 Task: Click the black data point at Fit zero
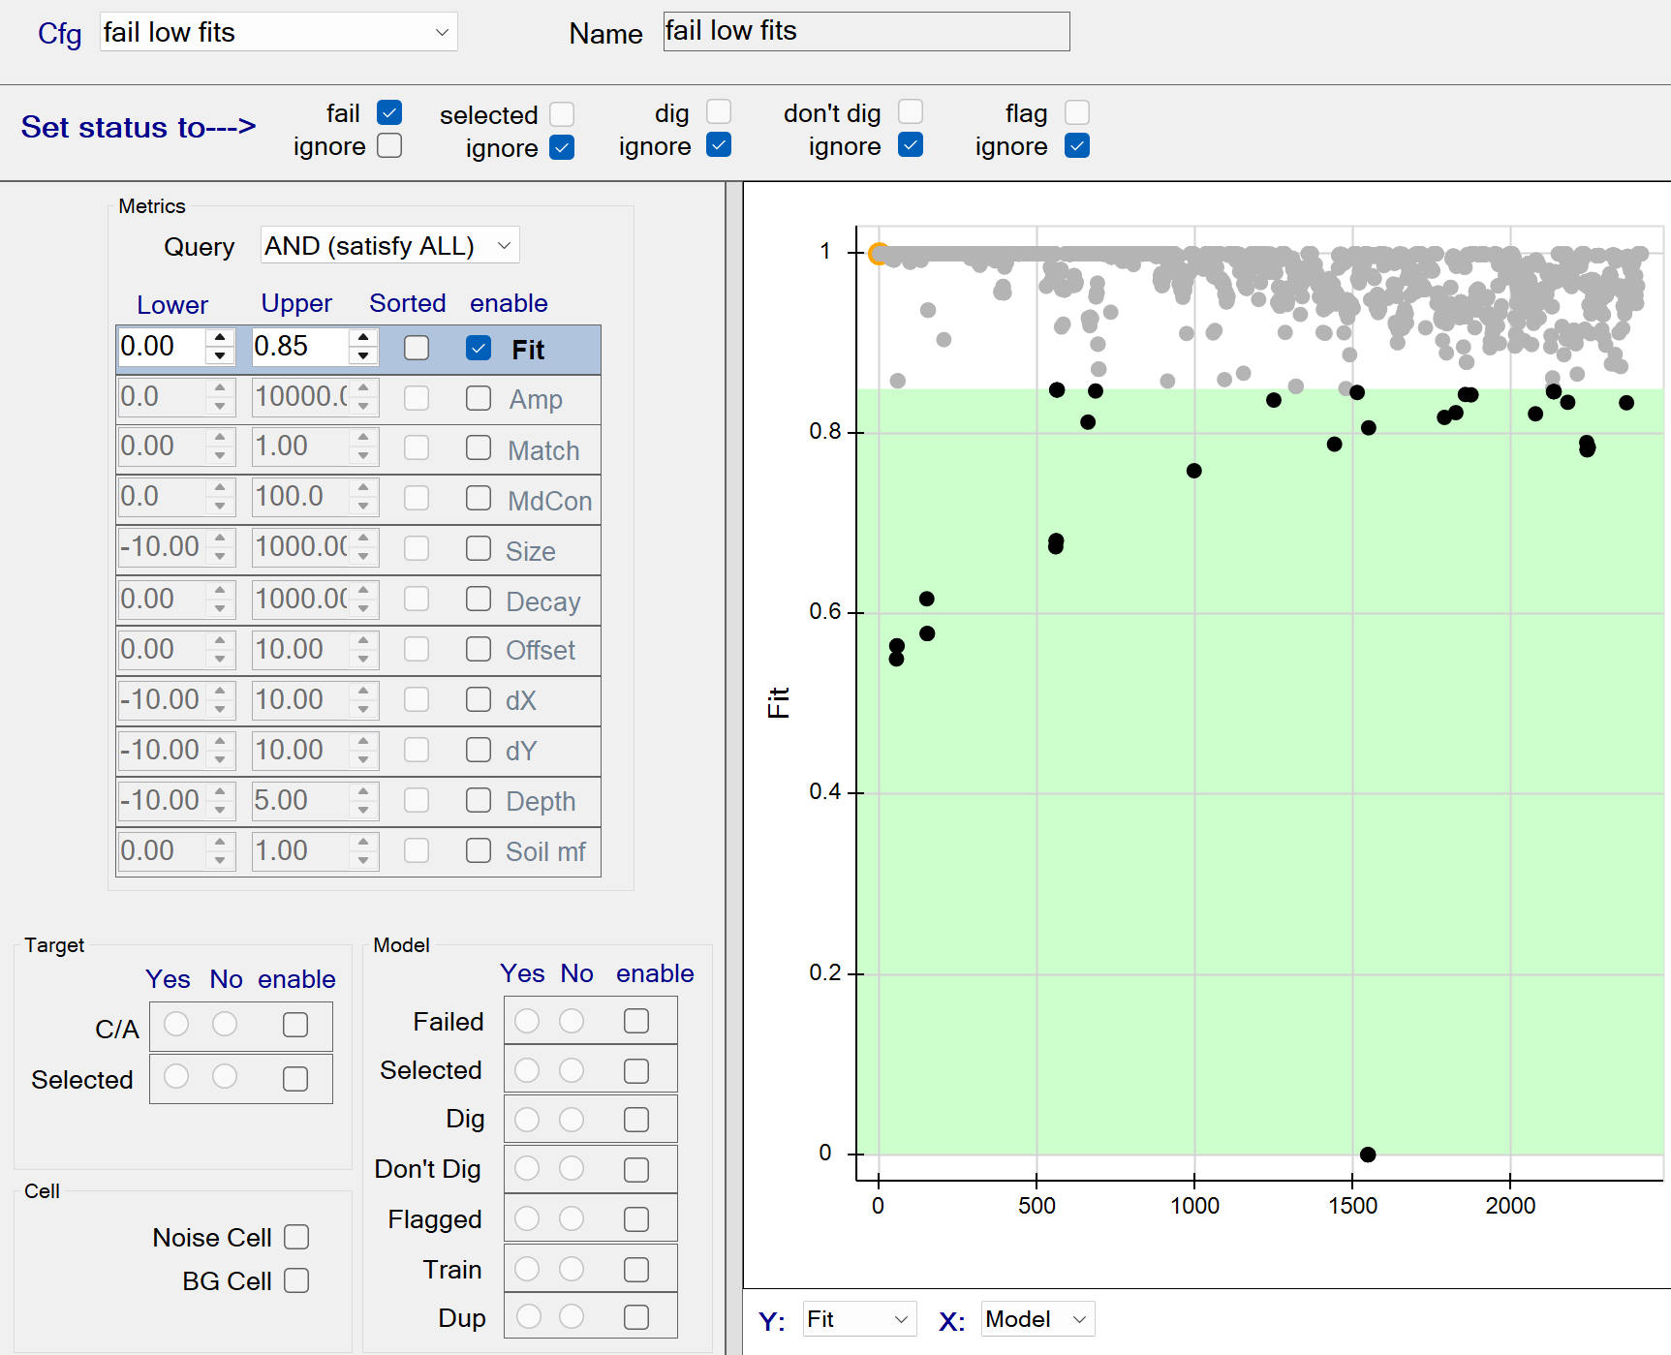click(x=1368, y=1154)
